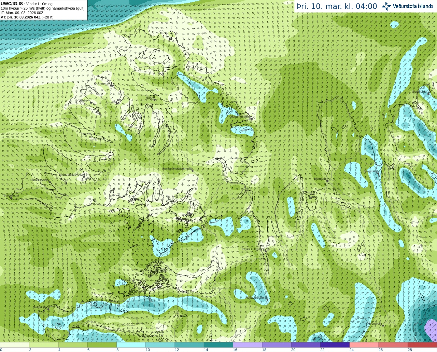
Task: Click the Reykir í Hrútafirði station label
Action: (x=253, y=249)
